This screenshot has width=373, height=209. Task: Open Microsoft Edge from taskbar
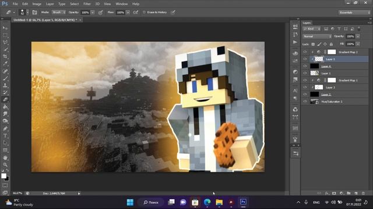[x=207, y=203]
